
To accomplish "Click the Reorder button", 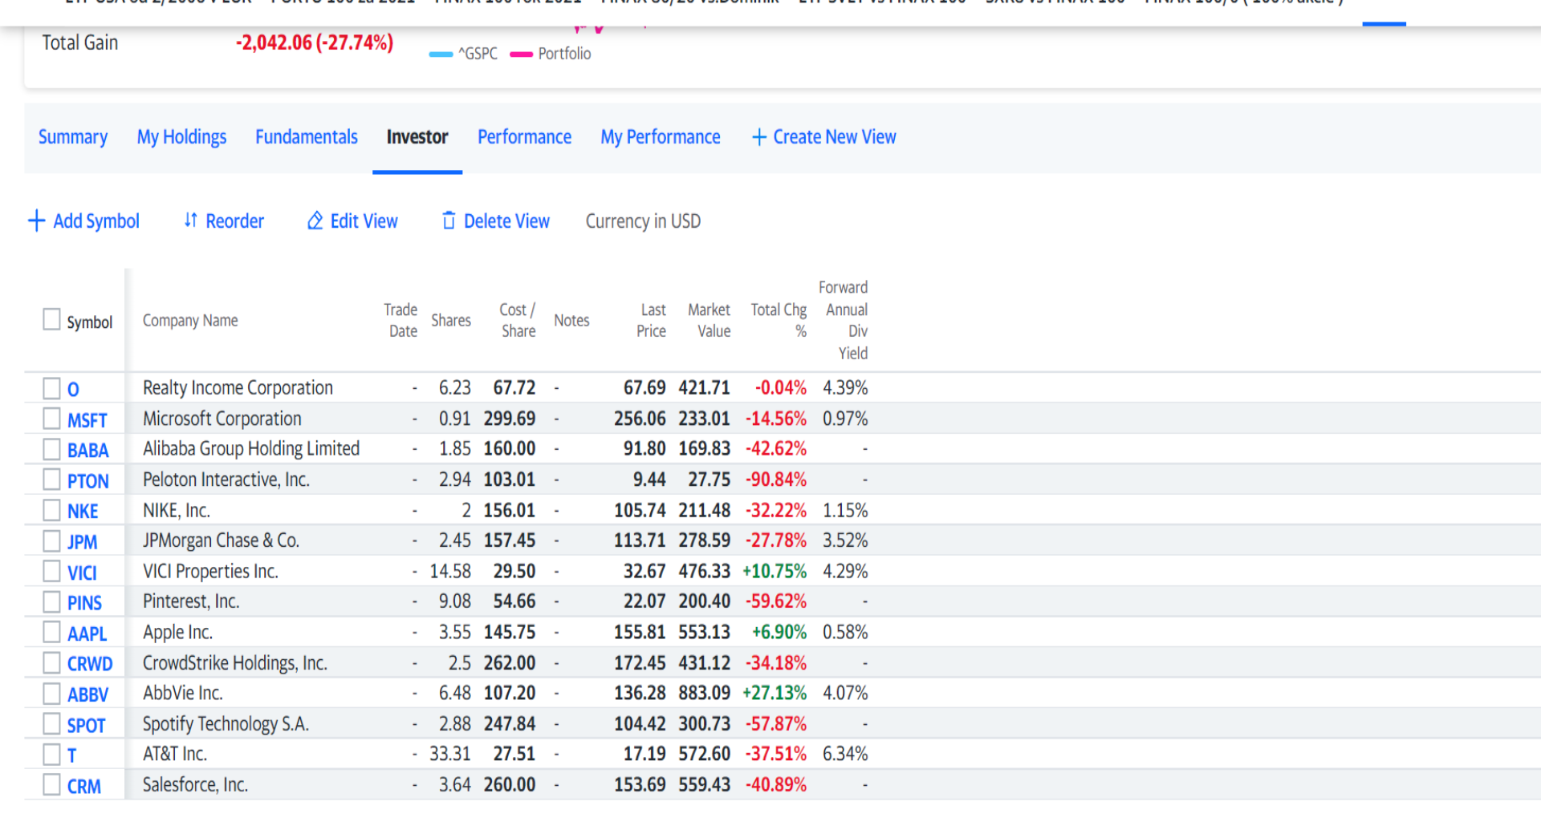I will 224,221.
